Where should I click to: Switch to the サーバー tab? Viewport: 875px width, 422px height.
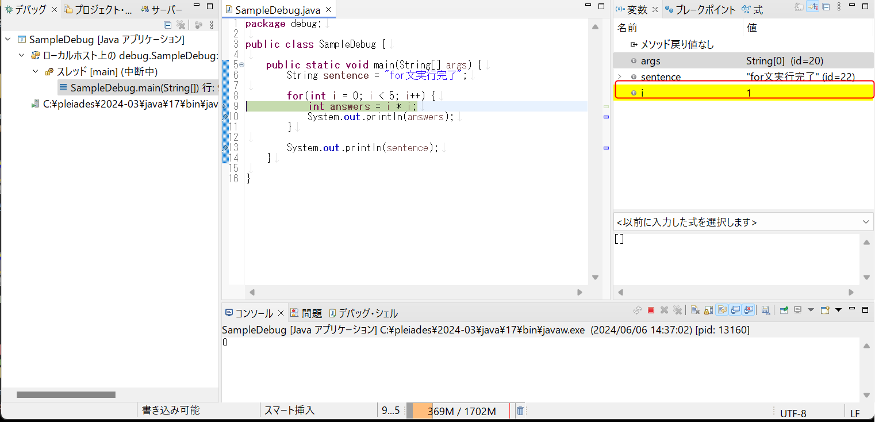(161, 10)
